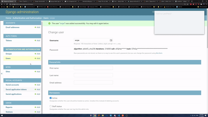208x117 pixels.
Task: Click the Email address input field
Action: (93, 82)
